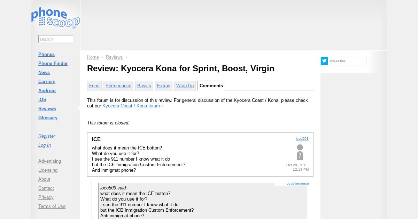The image size is (418, 219).
Task: Focus the search input field
Action: (x=56, y=39)
